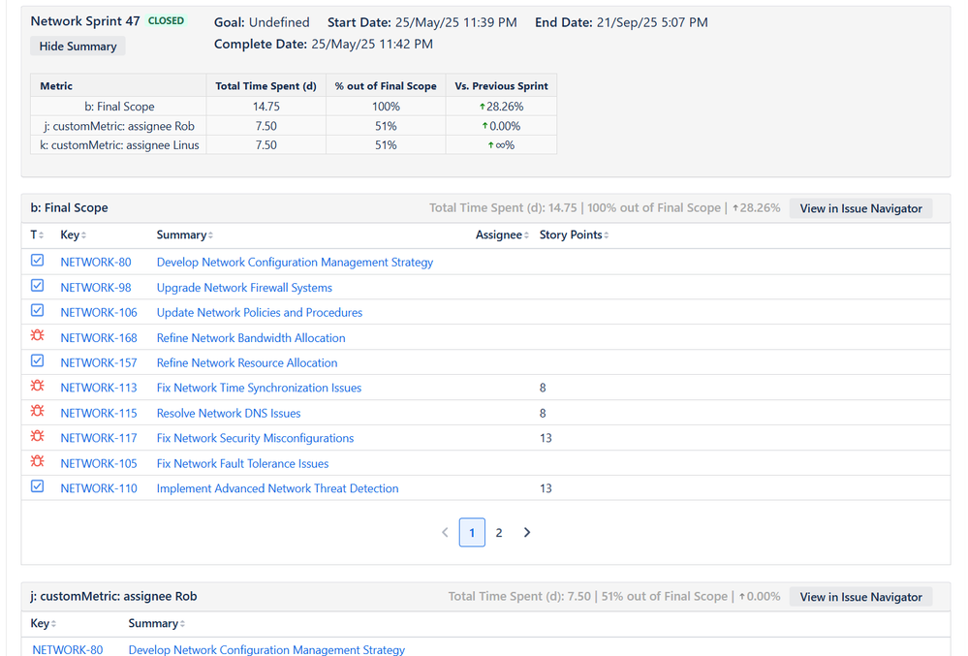Viewport: 968px width, 656px height.
Task: Sort the Final Scope table by Assignee
Action: point(502,235)
